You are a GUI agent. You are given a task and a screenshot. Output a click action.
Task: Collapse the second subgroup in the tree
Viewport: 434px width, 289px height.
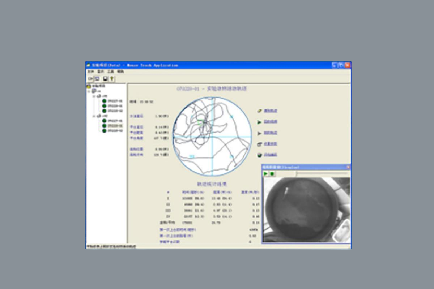tap(94, 116)
